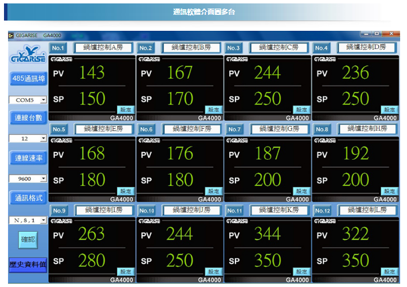Select the No.12 label
The width and height of the screenshot is (407, 287).
pos(322,211)
